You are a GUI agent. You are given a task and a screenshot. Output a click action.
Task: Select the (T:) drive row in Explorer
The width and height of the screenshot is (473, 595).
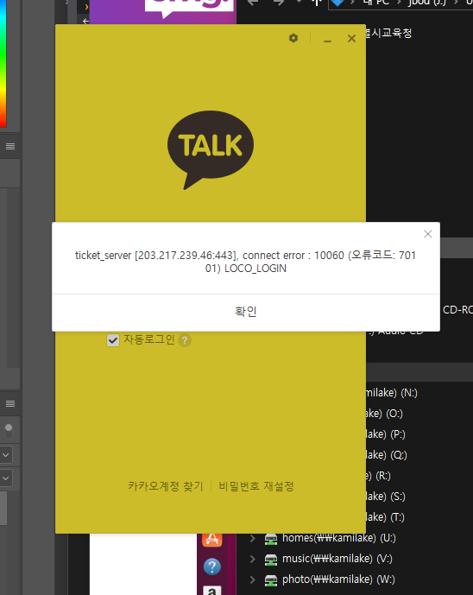385,517
